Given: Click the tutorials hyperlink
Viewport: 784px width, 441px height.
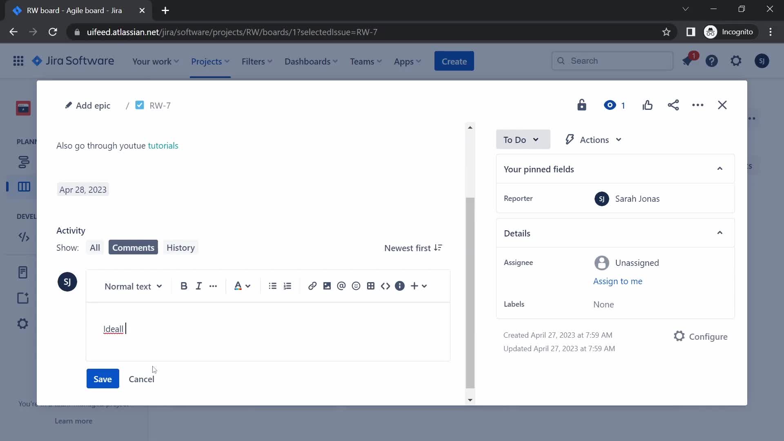Looking at the screenshot, I should tap(163, 145).
